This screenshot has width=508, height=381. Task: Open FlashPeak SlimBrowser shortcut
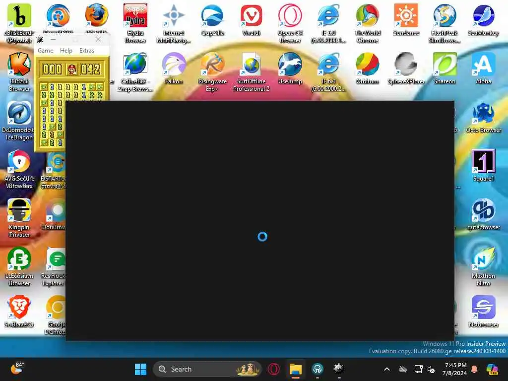click(444, 23)
